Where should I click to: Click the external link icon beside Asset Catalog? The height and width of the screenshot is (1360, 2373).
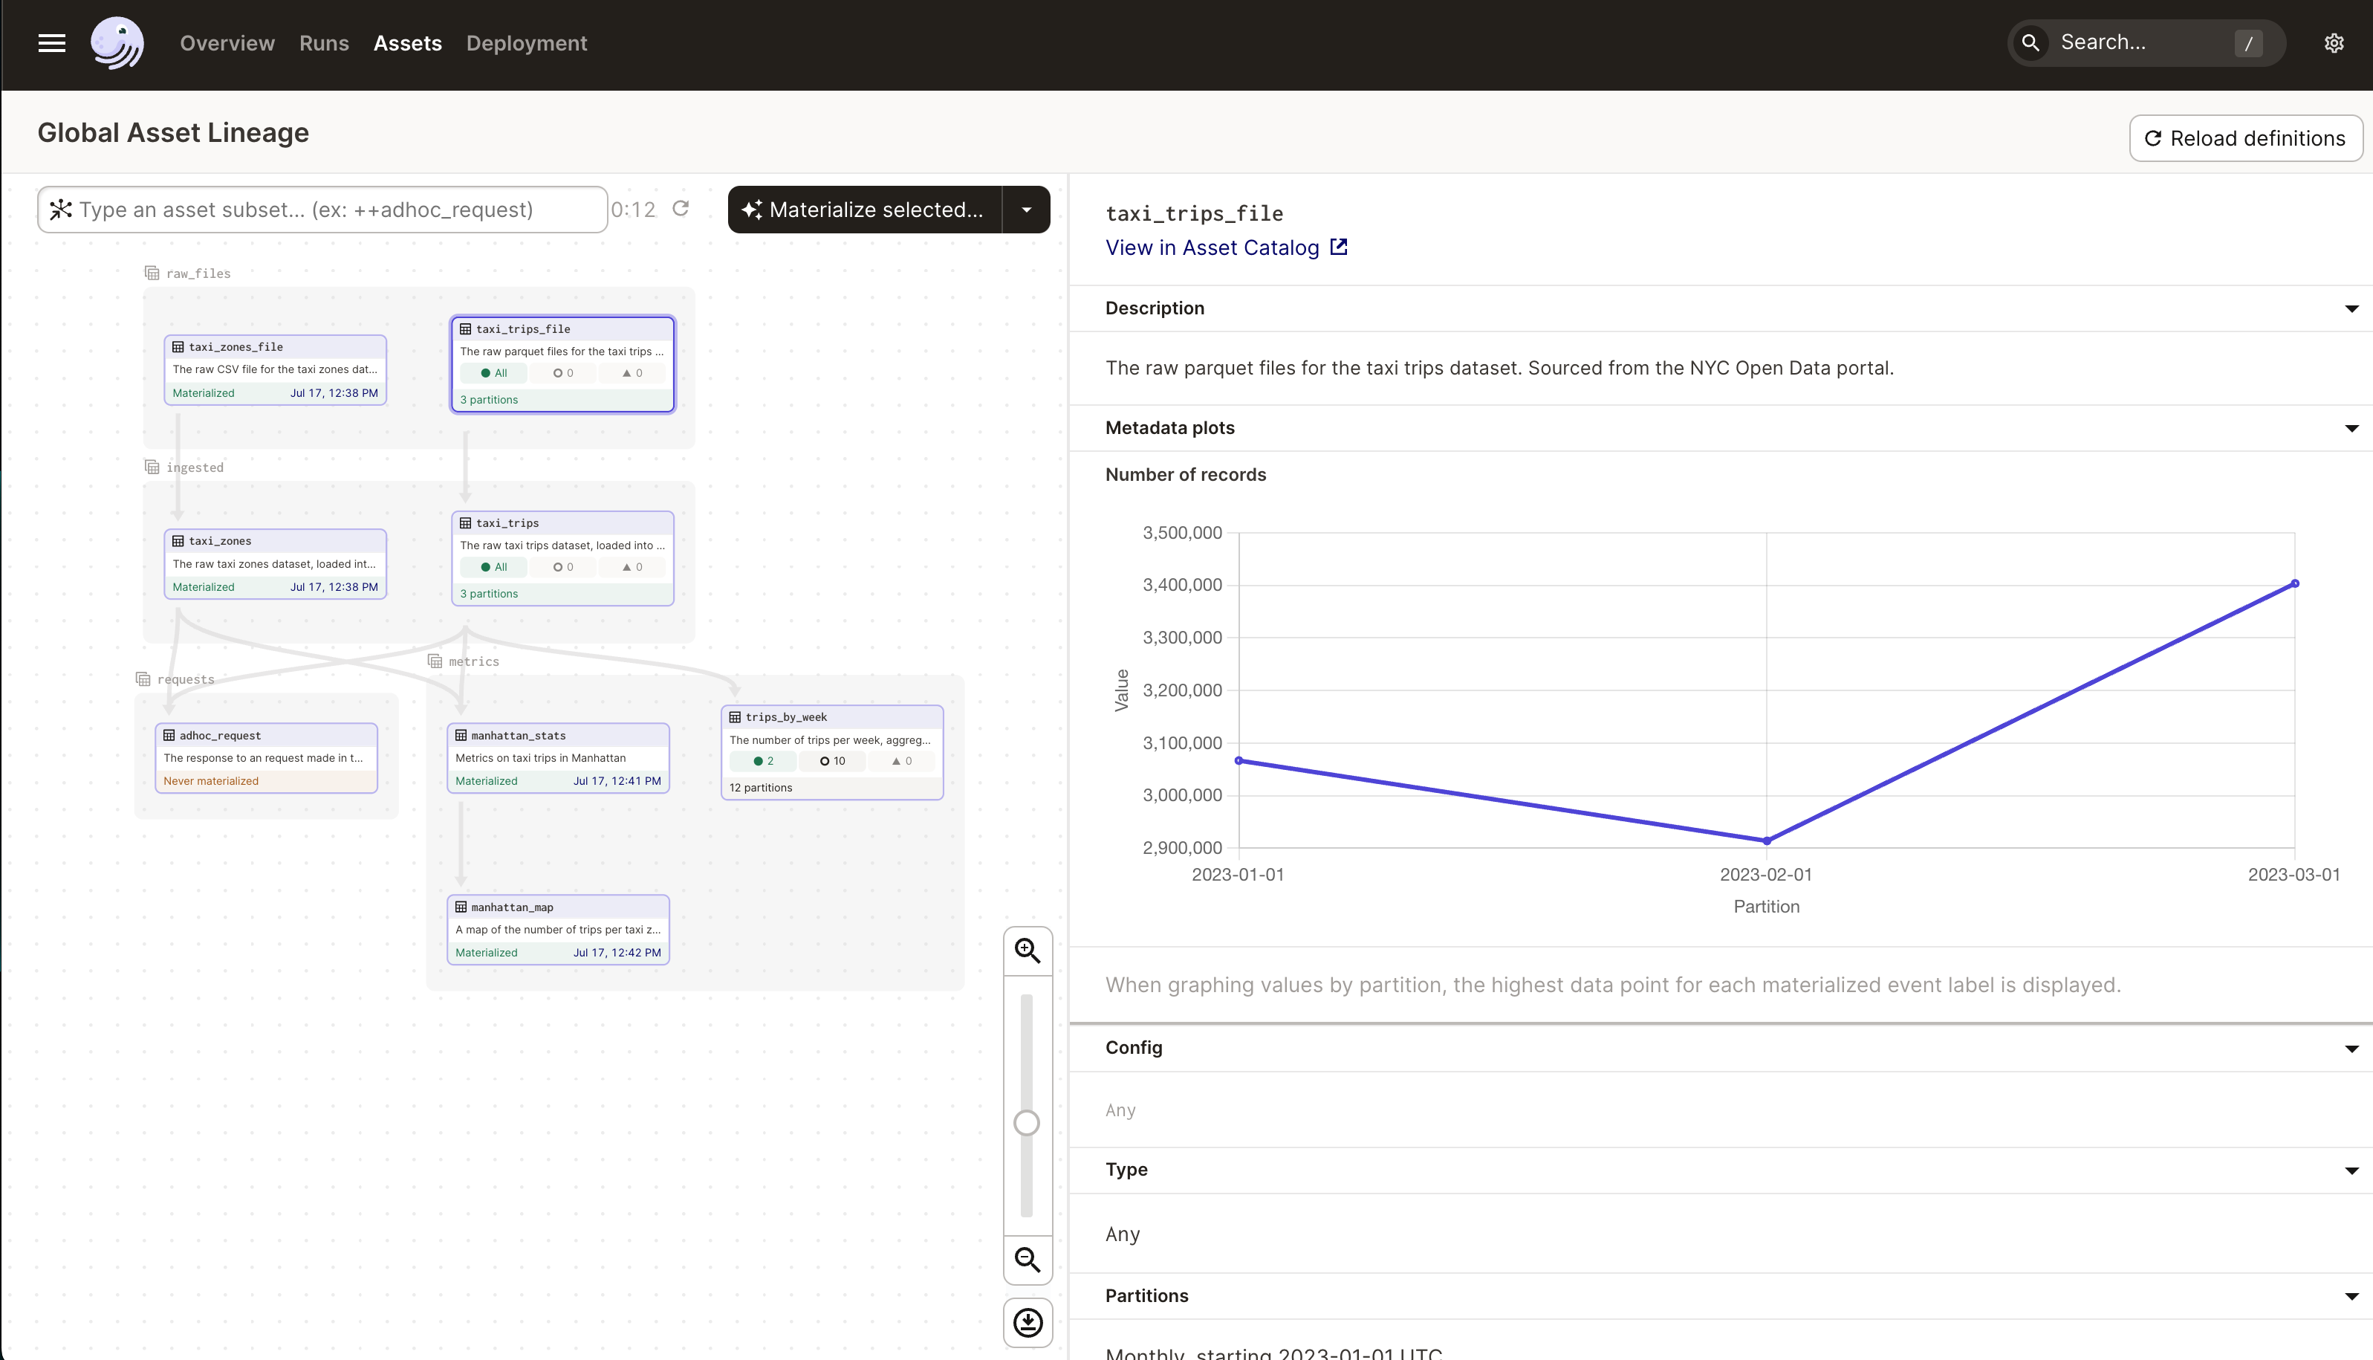coord(1339,247)
